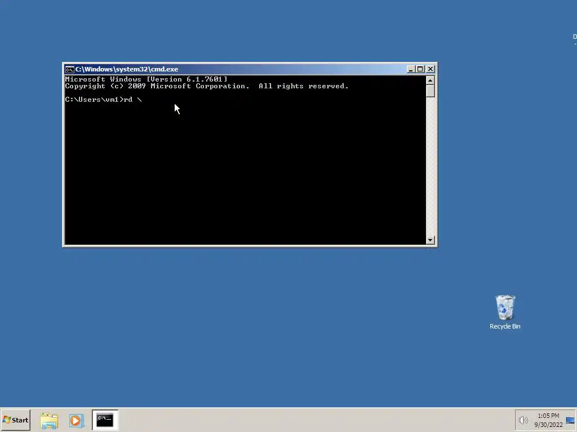Click the cmd.exe title bar system icon
577x432 pixels.
(x=69, y=69)
